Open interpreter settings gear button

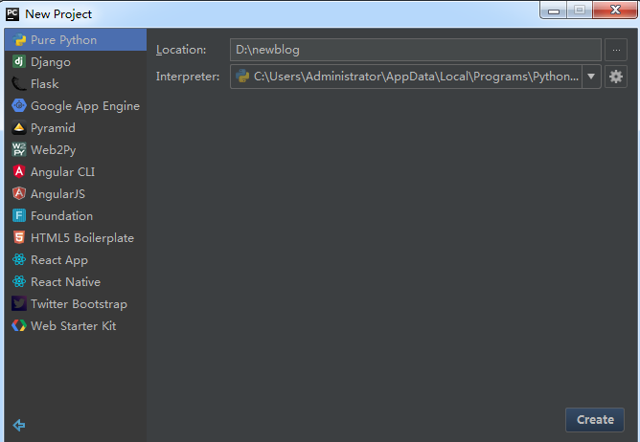coord(616,77)
